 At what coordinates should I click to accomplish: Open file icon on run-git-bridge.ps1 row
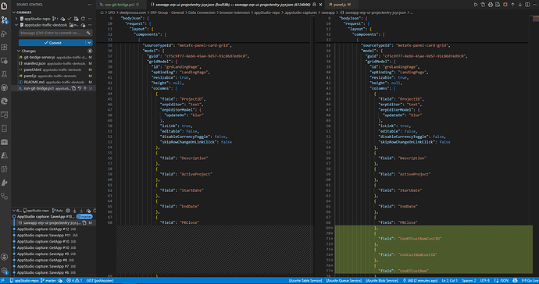[73, 88]
